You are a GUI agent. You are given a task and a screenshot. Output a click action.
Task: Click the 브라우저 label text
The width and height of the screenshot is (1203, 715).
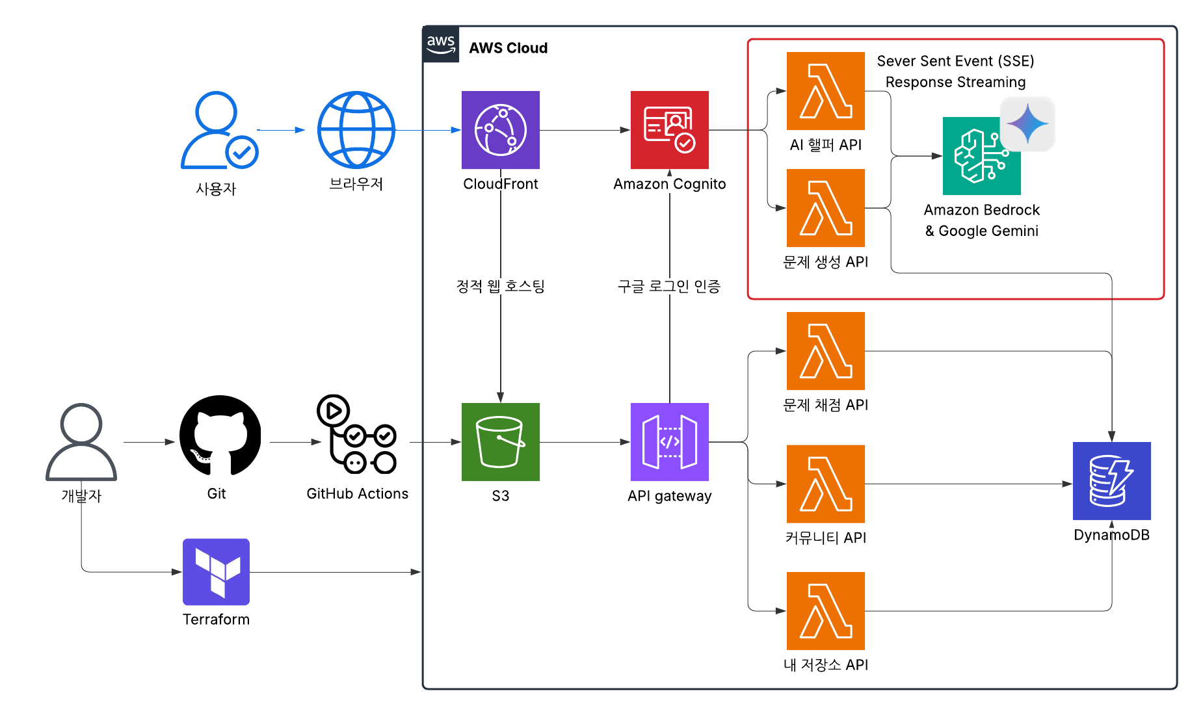click(356, 184)
